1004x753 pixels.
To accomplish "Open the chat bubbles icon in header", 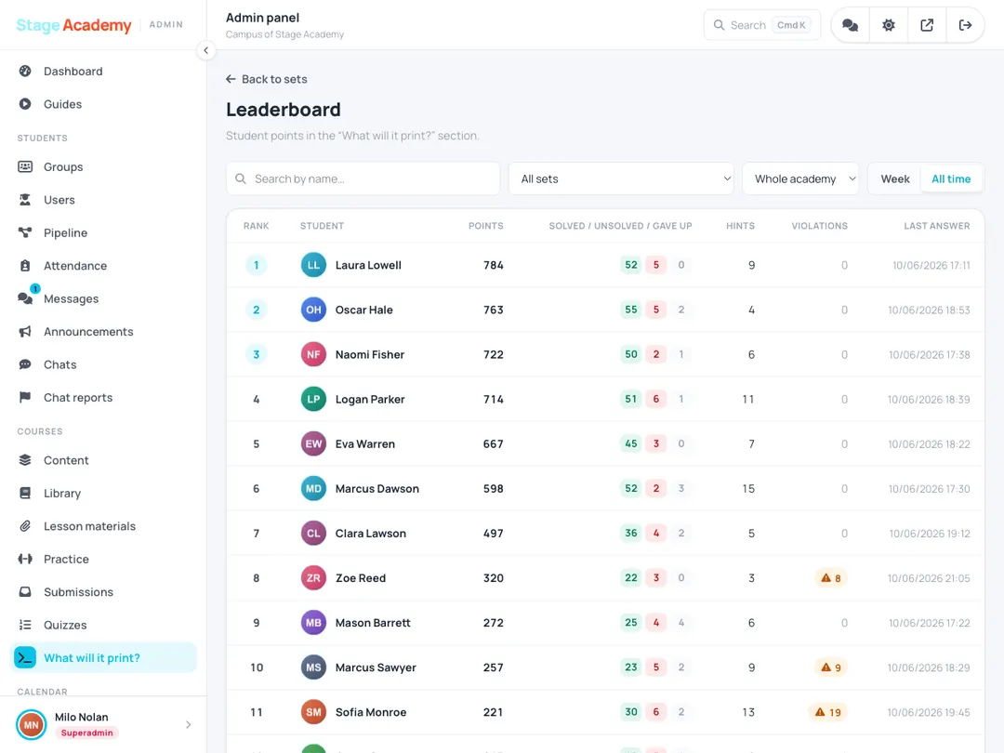I will click(x=850, y=25).
